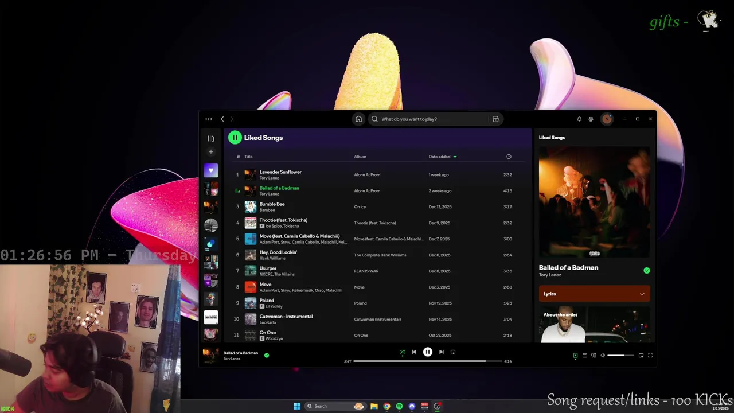Open the About the artist card

595,325
